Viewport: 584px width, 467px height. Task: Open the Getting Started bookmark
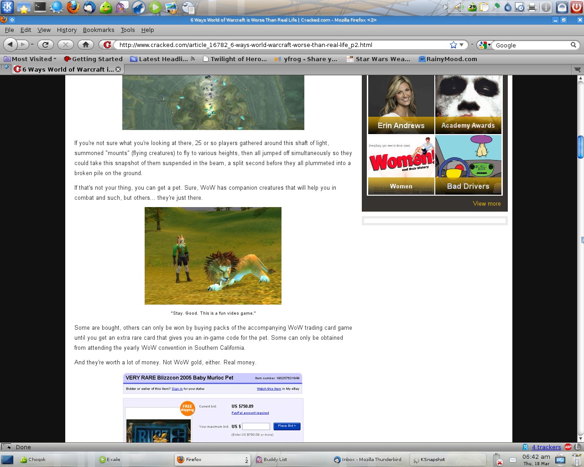94,59
